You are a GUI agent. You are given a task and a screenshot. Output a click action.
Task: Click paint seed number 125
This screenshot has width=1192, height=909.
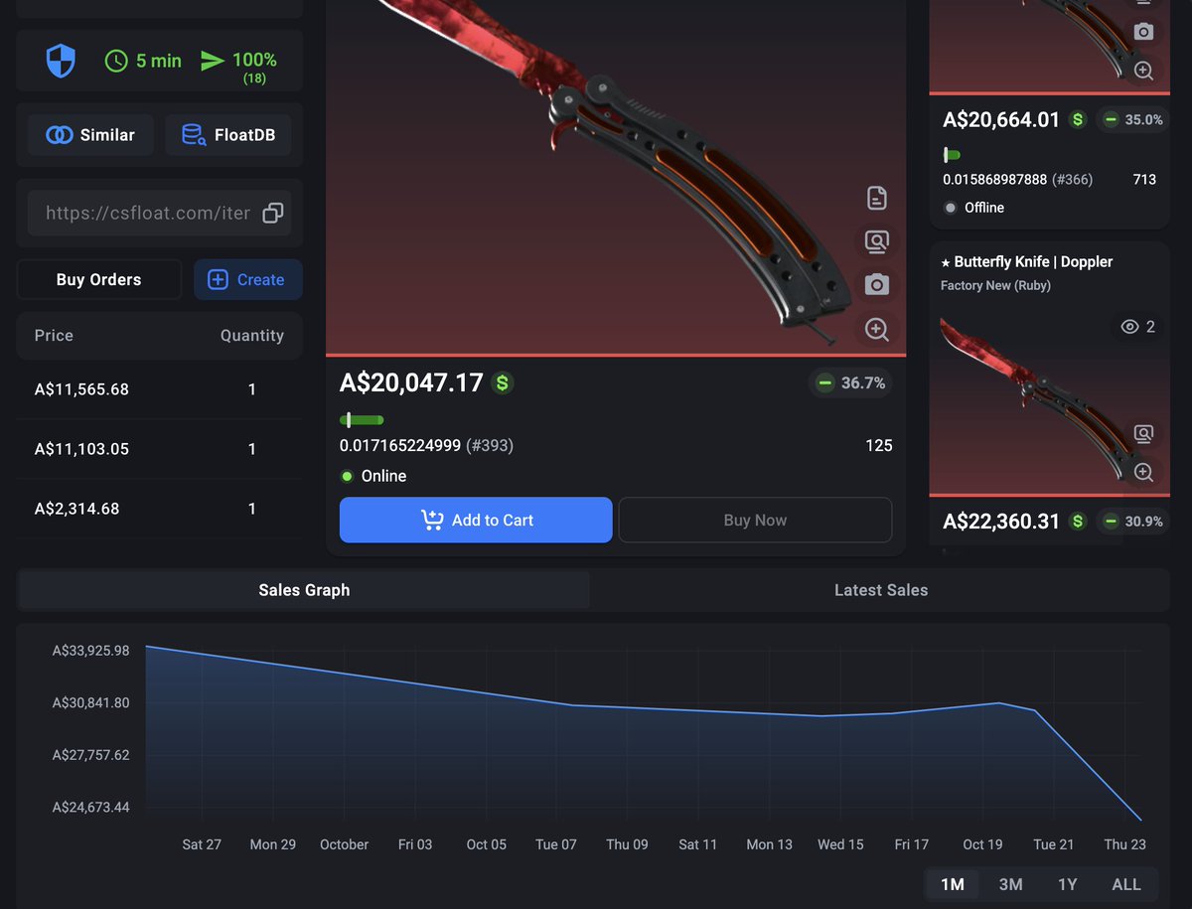click(x=879, y=445)
